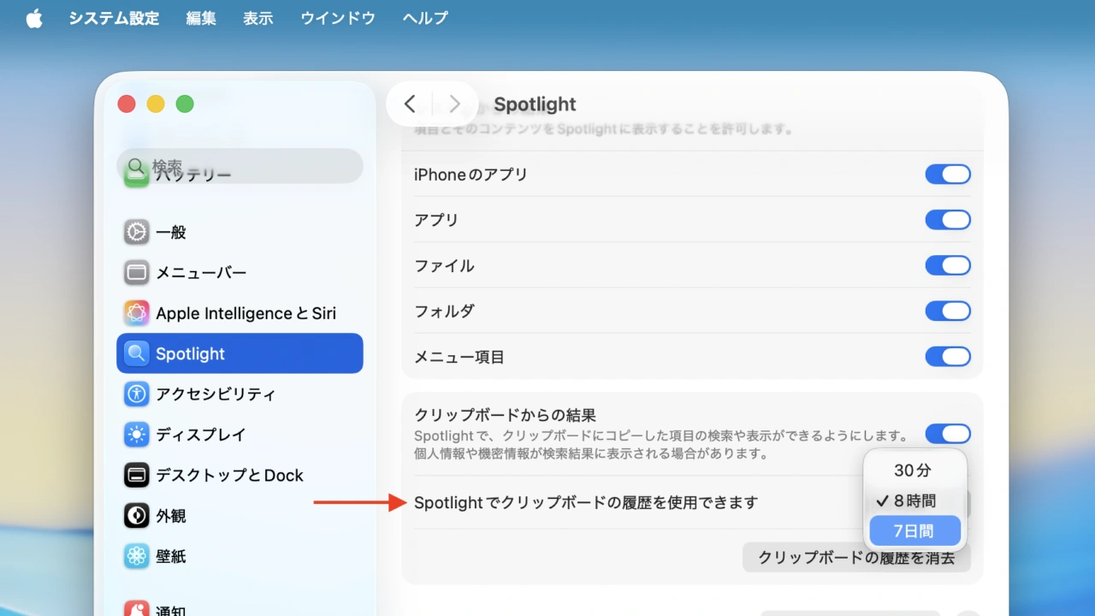Open Apple Intelligence and Siri icon

(x=136, y=313)
